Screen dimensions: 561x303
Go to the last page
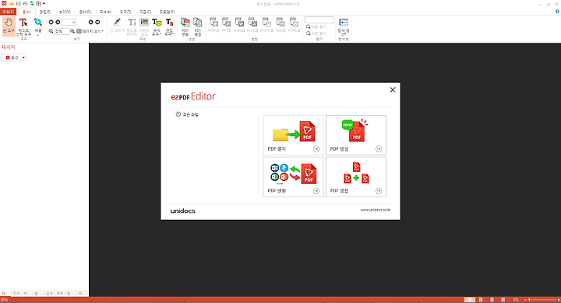pos(97,22)
